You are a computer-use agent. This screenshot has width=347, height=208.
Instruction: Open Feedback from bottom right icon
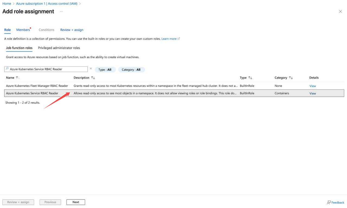[336, 202]
